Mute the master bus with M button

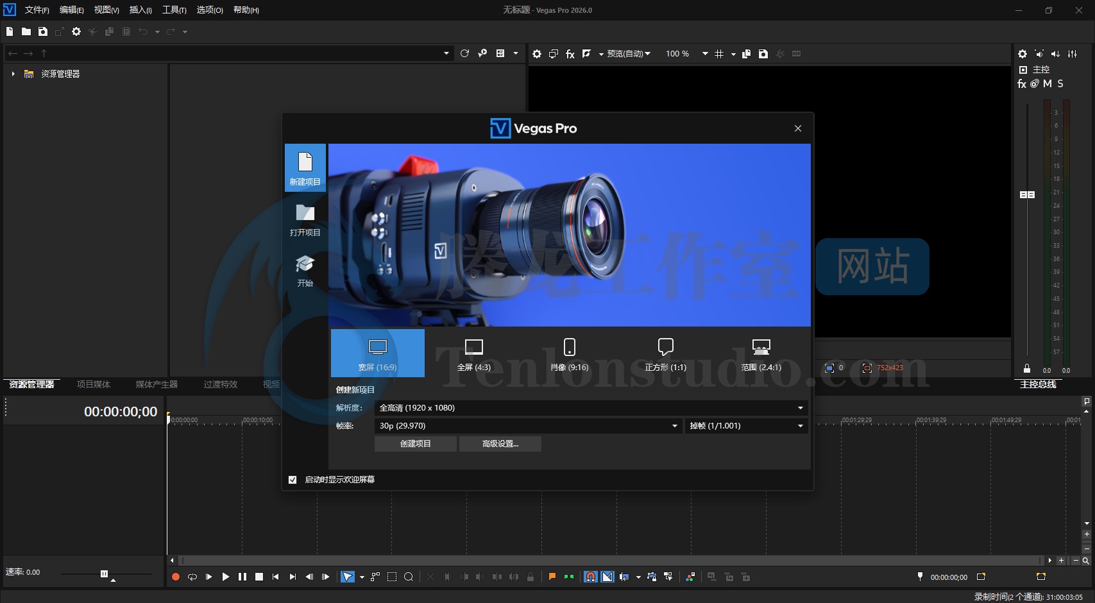pos(1047,83)
